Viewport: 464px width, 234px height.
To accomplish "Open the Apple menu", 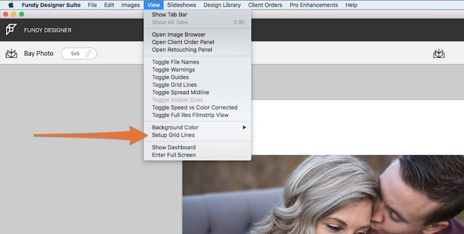I will (x=11, y=5).
